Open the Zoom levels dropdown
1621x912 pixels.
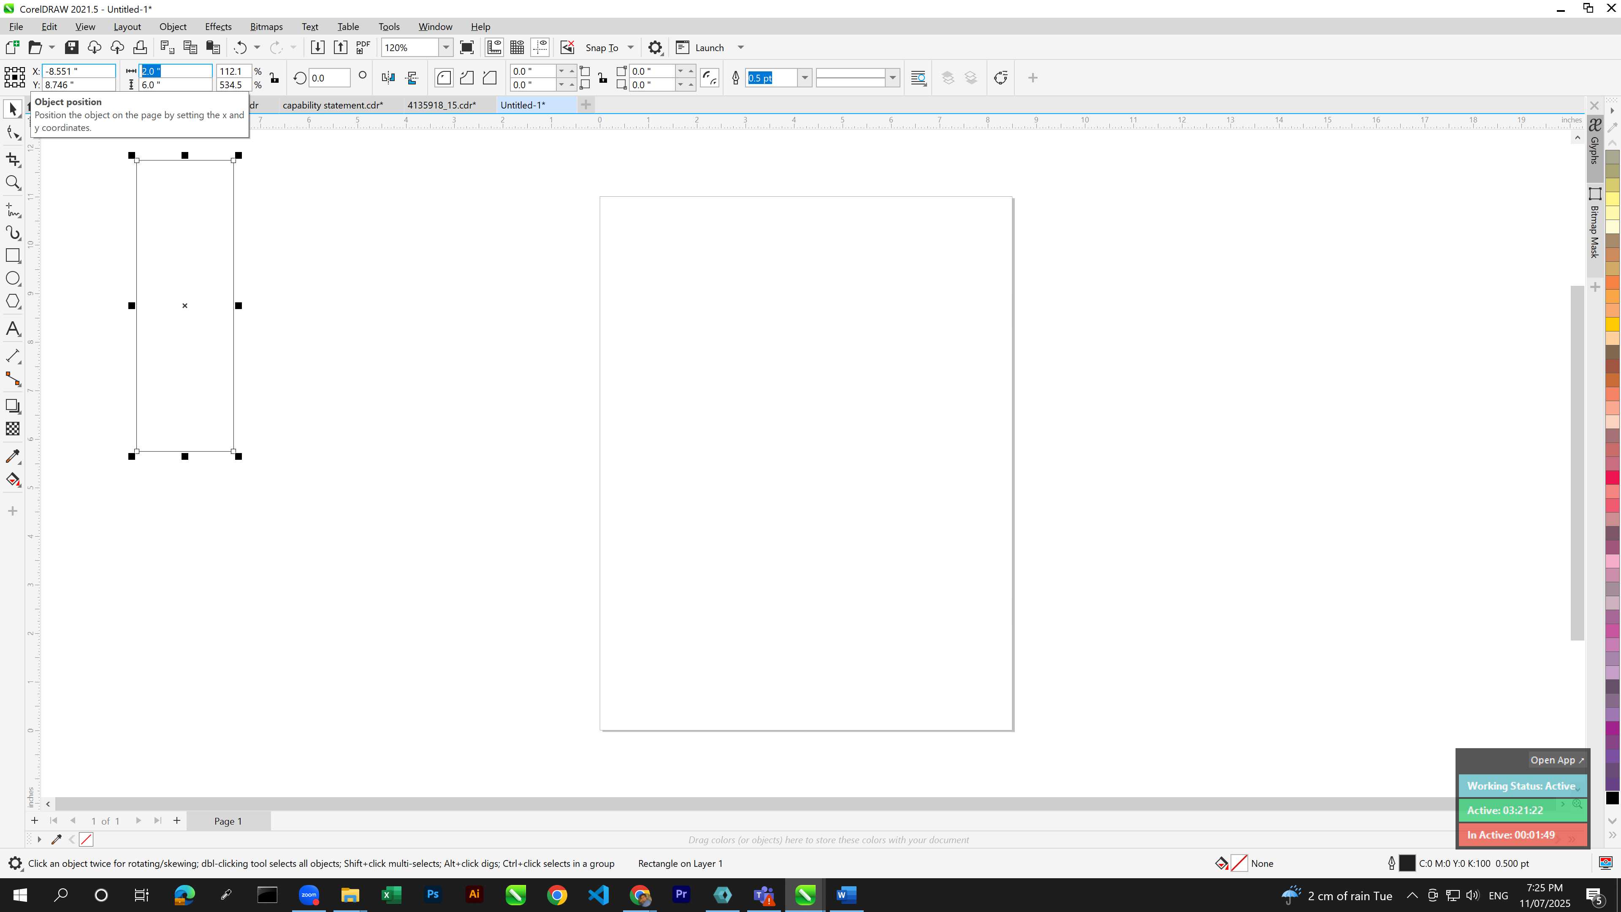[x=446, y=47]
